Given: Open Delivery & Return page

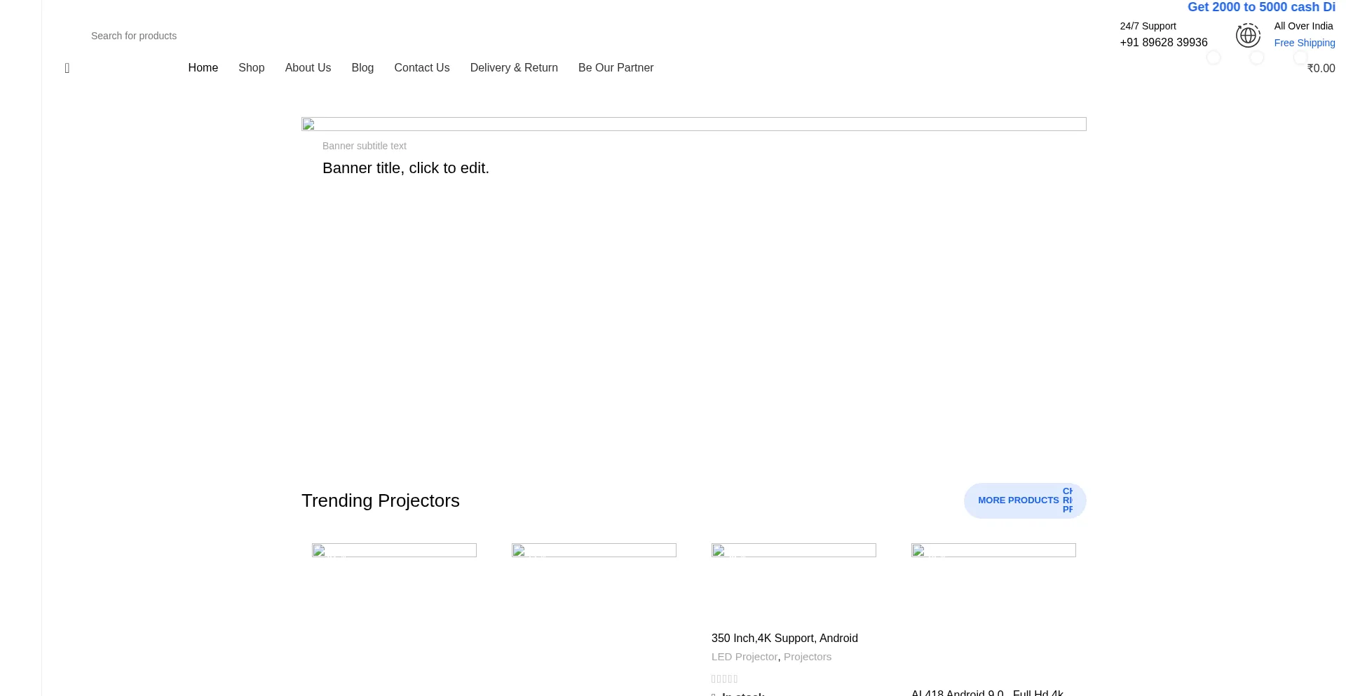Looking at the screenshot, I should (514, 68).
